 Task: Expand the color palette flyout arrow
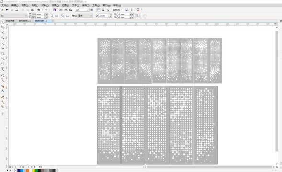tap(7, 170)
